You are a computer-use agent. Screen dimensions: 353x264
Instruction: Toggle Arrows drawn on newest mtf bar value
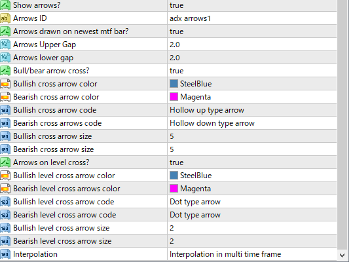pyautogui.click(x=252, y=31)
